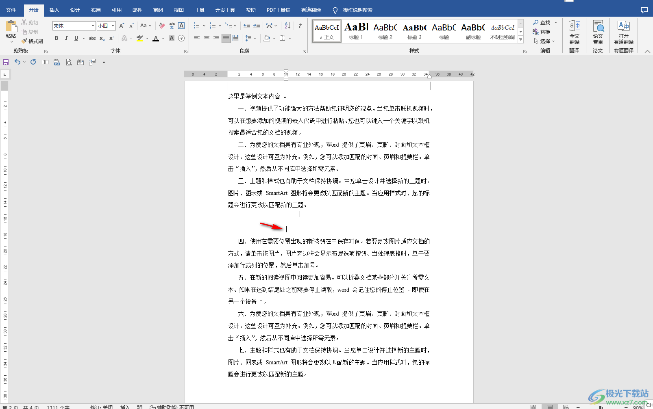Switch to the Insert (插入) tab
The height and width of the screenshot is (409, 653).
[54, 10]
